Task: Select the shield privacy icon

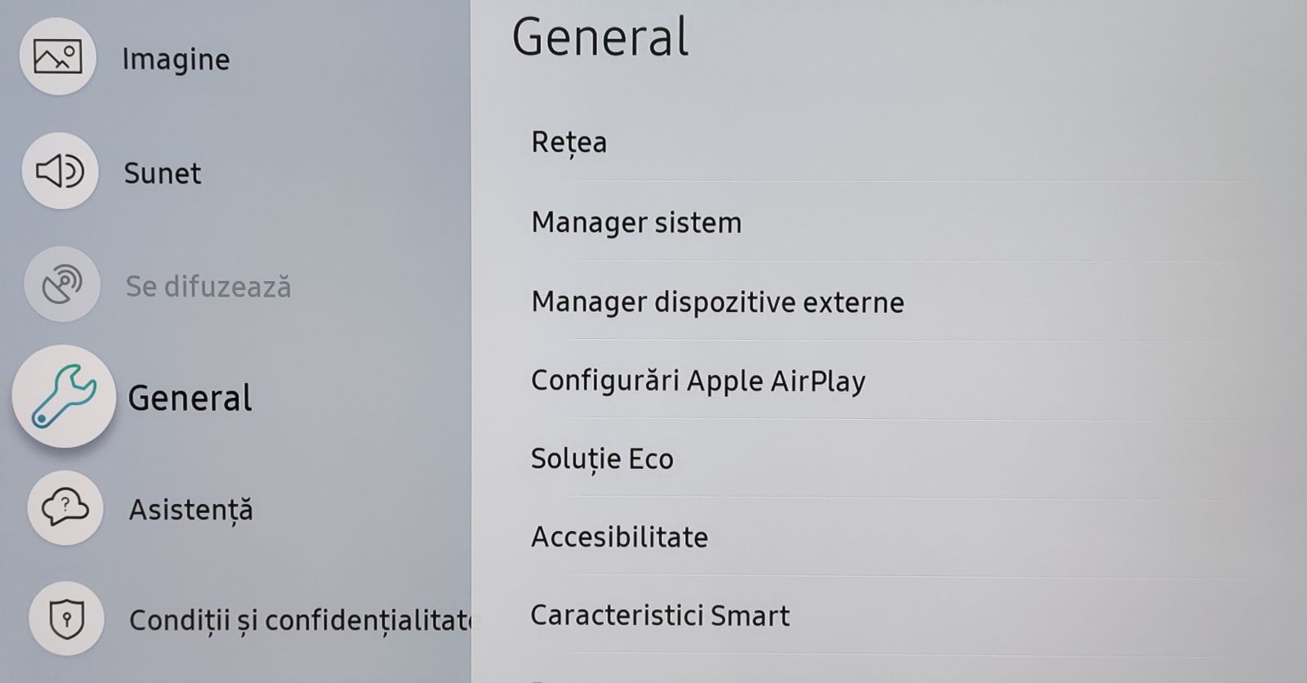Action: tap(67, 618)
